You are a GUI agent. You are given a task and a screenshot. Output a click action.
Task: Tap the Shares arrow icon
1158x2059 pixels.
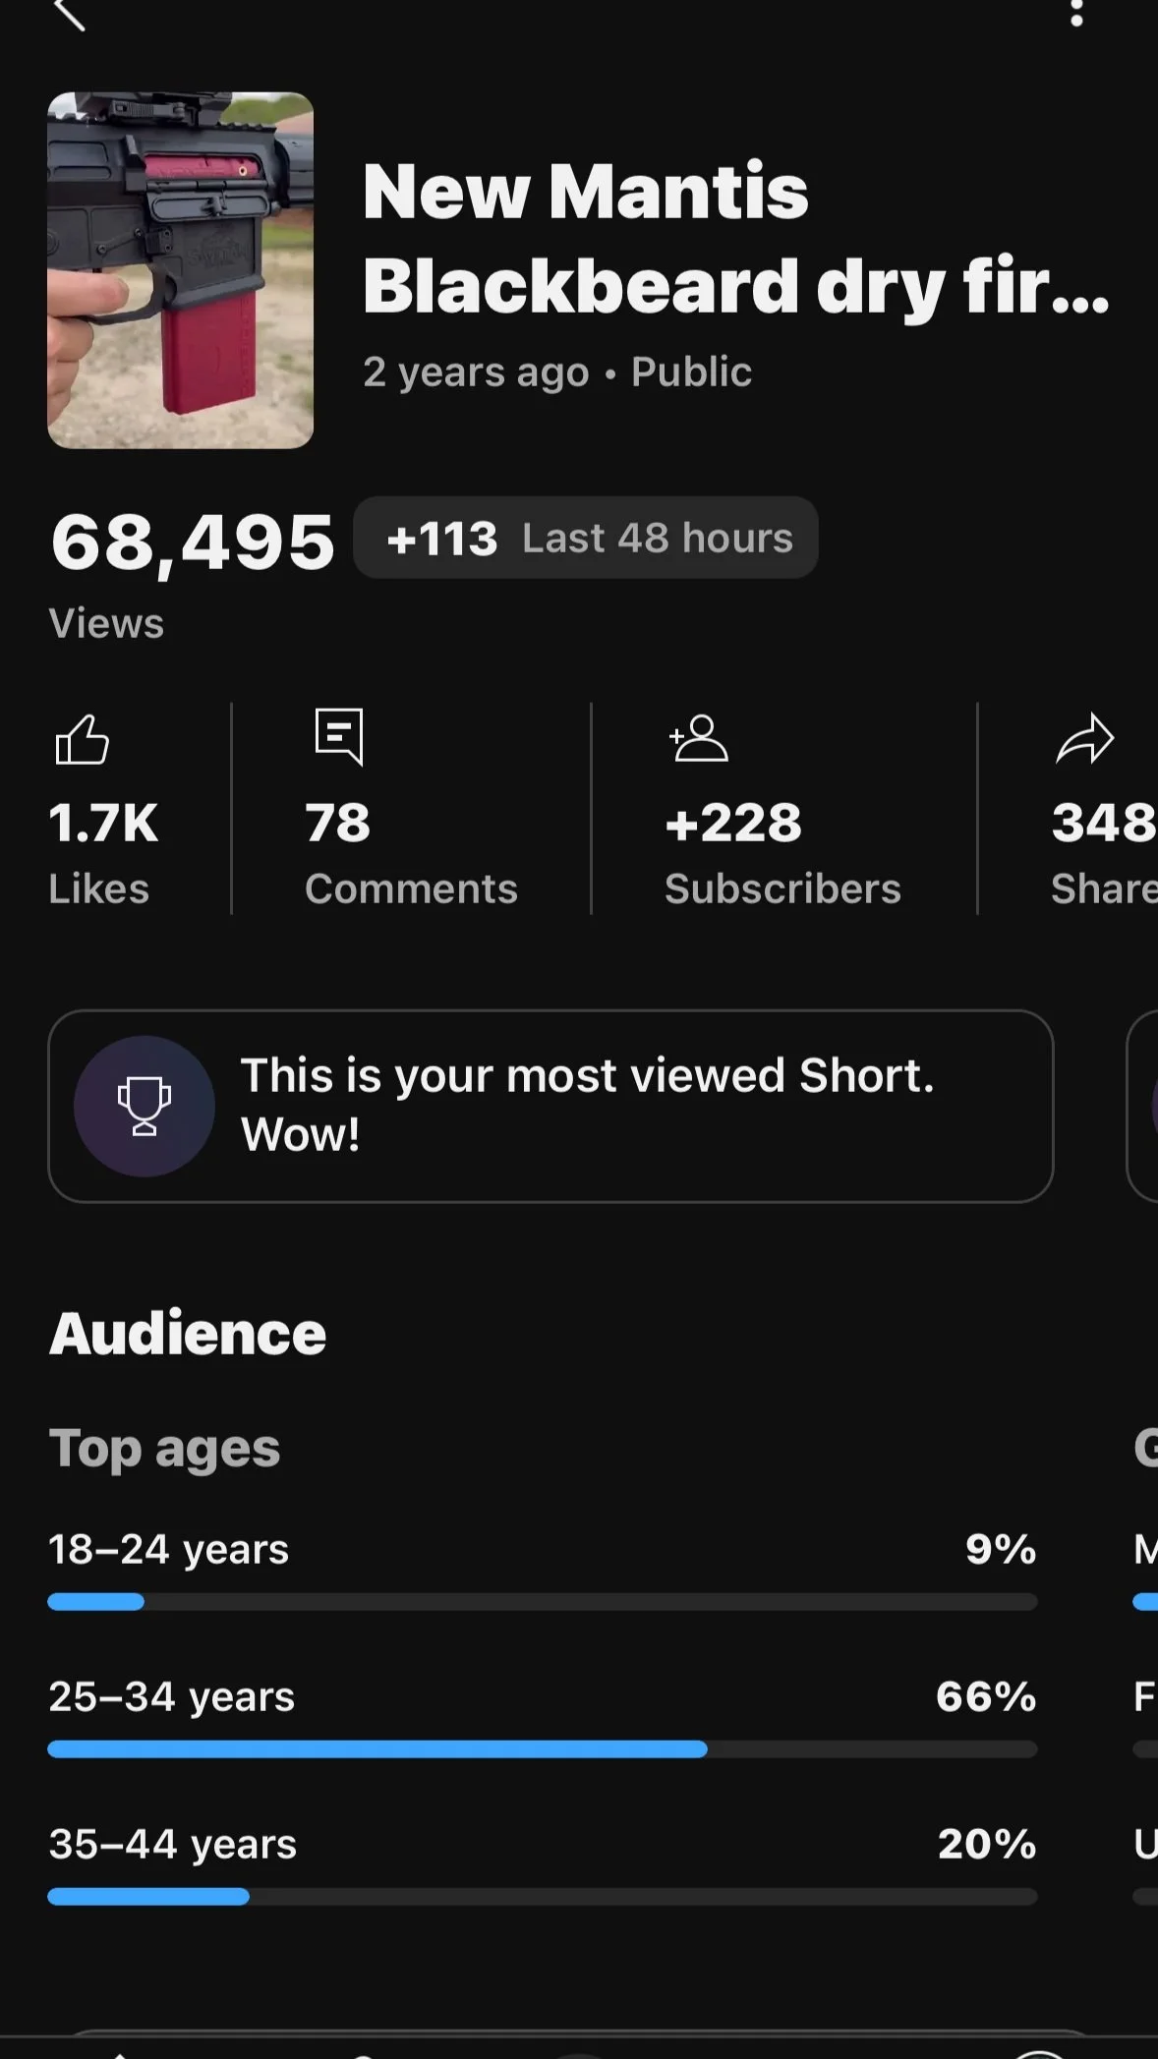[1085, 738]
